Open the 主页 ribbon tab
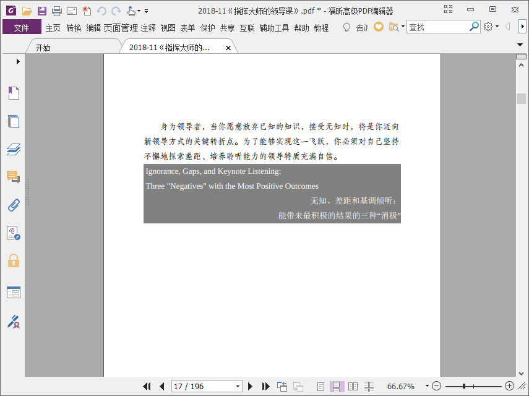 pyautogui.click(x=53, y=28)
